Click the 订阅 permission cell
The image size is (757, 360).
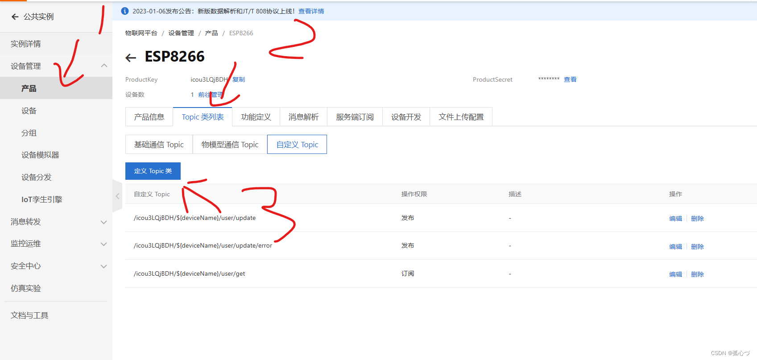pos(408,273)
